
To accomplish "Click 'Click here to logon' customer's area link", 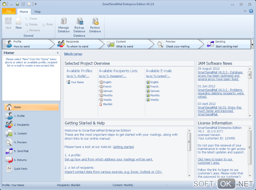I will (215, 161).
